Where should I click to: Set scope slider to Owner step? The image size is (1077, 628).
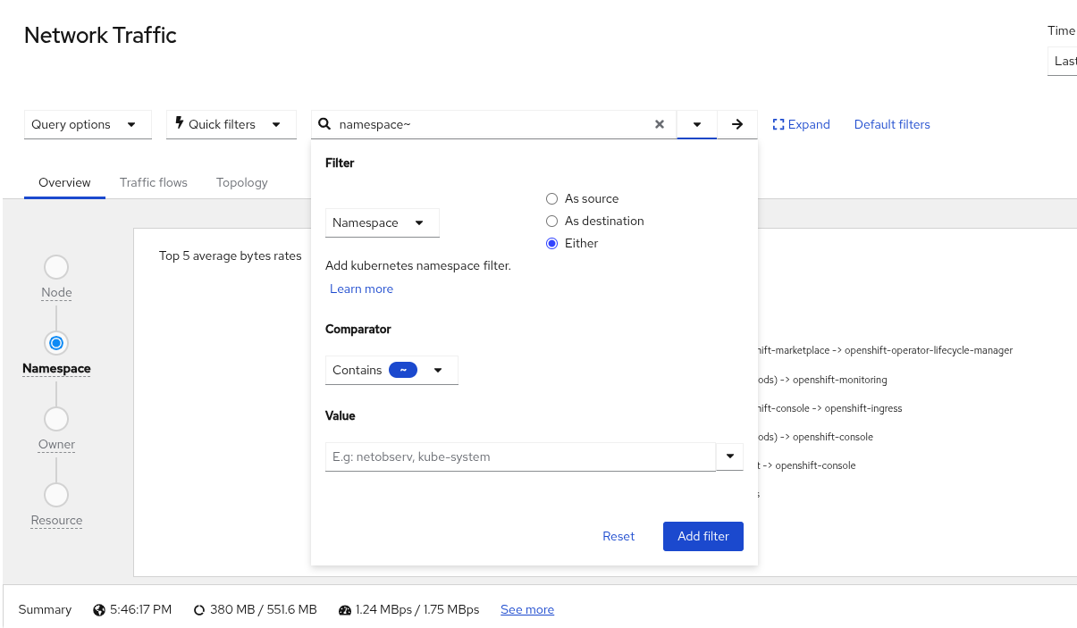tap(56, 419)
